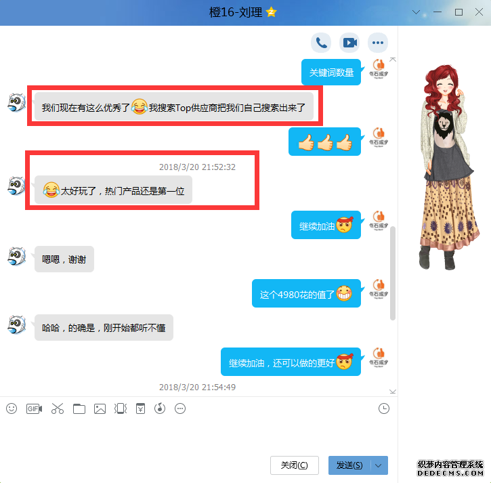The width and height of the screenshot is (491, 483).
Task: Click the scroll-up arrow of chat history
Action: coord(393,60)
